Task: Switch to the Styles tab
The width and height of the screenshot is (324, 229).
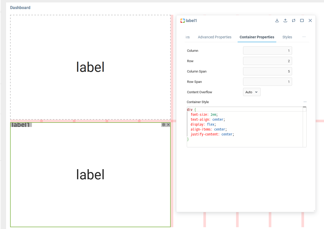Action: click(287, 37)
